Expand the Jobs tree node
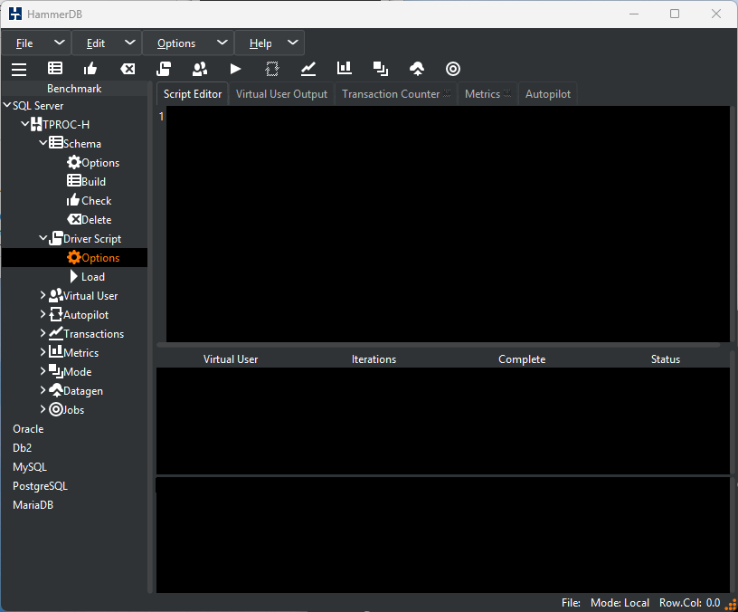Screen dimensions: 738x612 coord(43,409)
